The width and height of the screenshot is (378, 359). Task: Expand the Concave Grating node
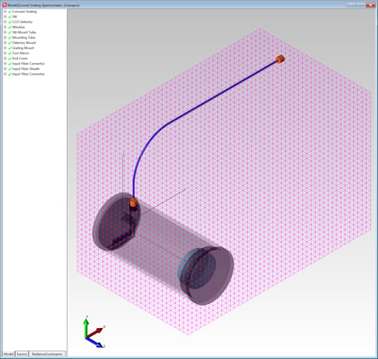point(5,11)
